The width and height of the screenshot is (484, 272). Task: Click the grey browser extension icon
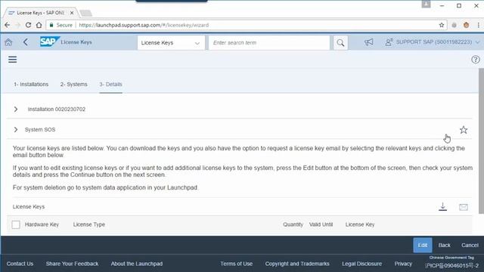point(454,25)
